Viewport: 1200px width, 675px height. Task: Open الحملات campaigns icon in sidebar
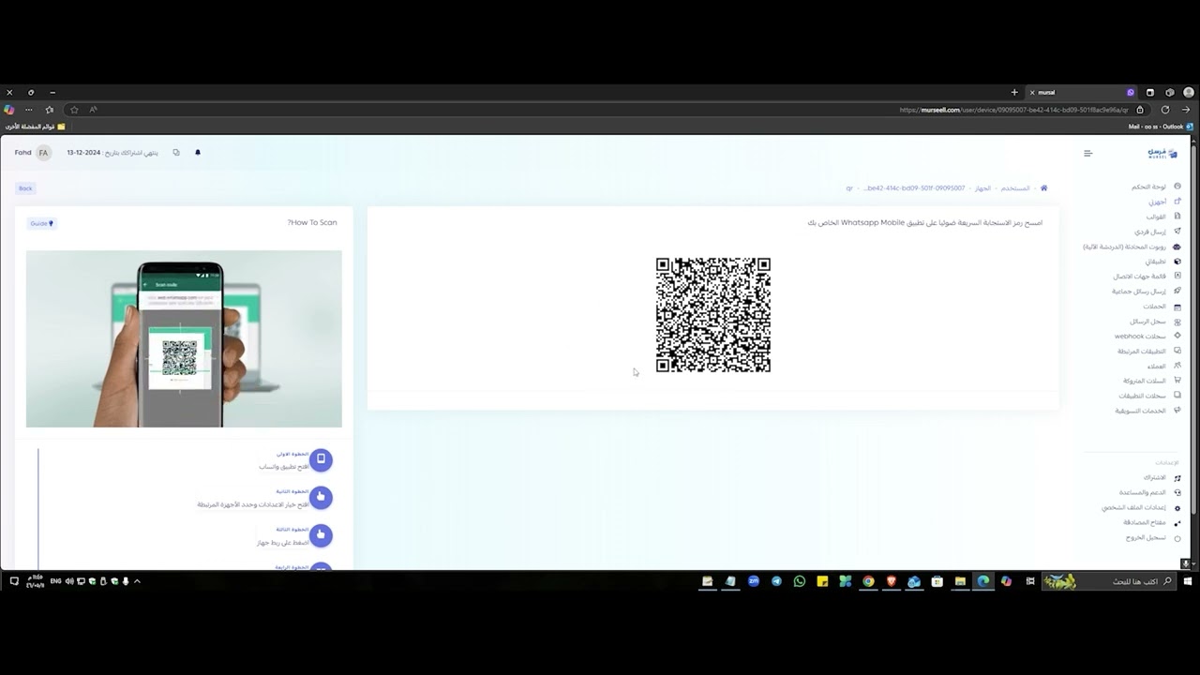click(x=1177, y=307)
